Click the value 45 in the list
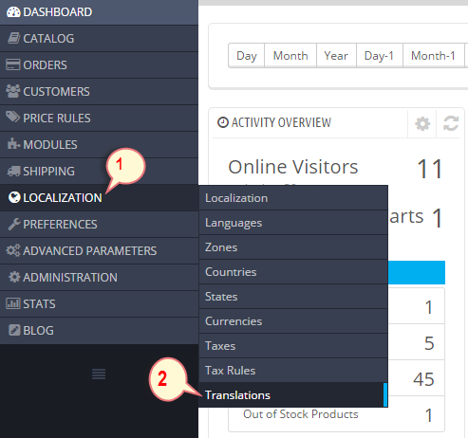 [423, 379]
